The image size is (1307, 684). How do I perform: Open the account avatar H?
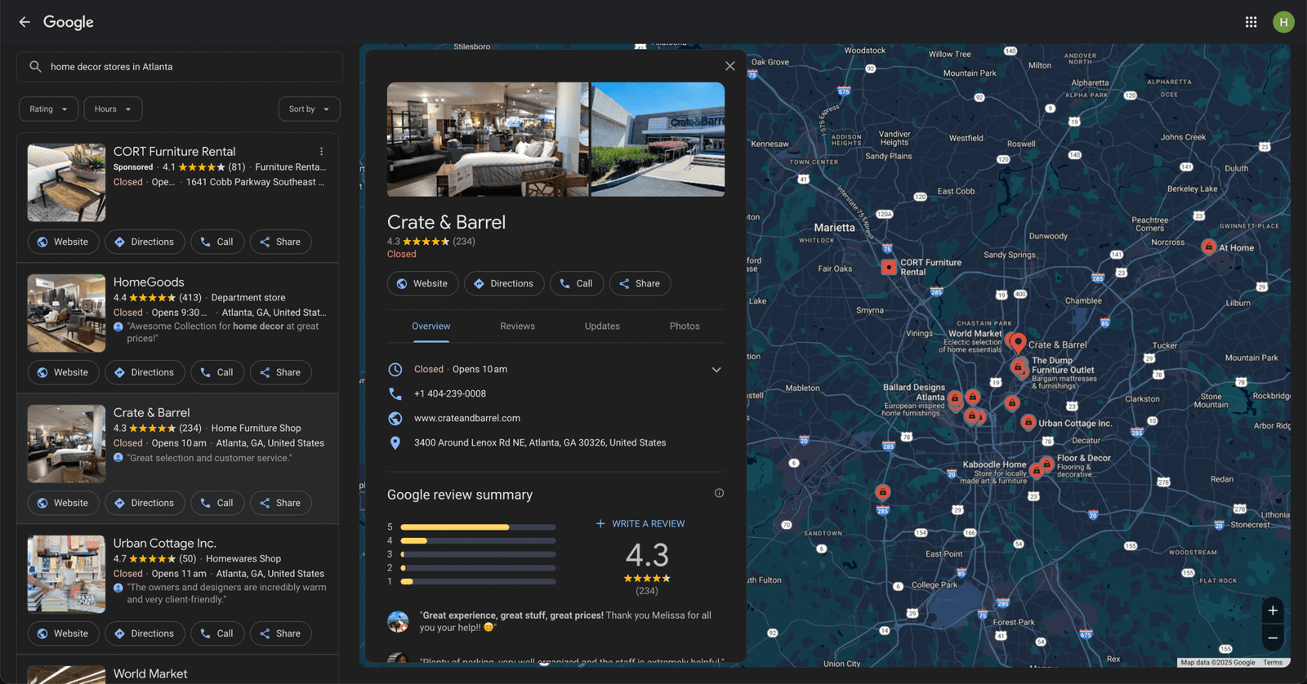point(1283,22)
